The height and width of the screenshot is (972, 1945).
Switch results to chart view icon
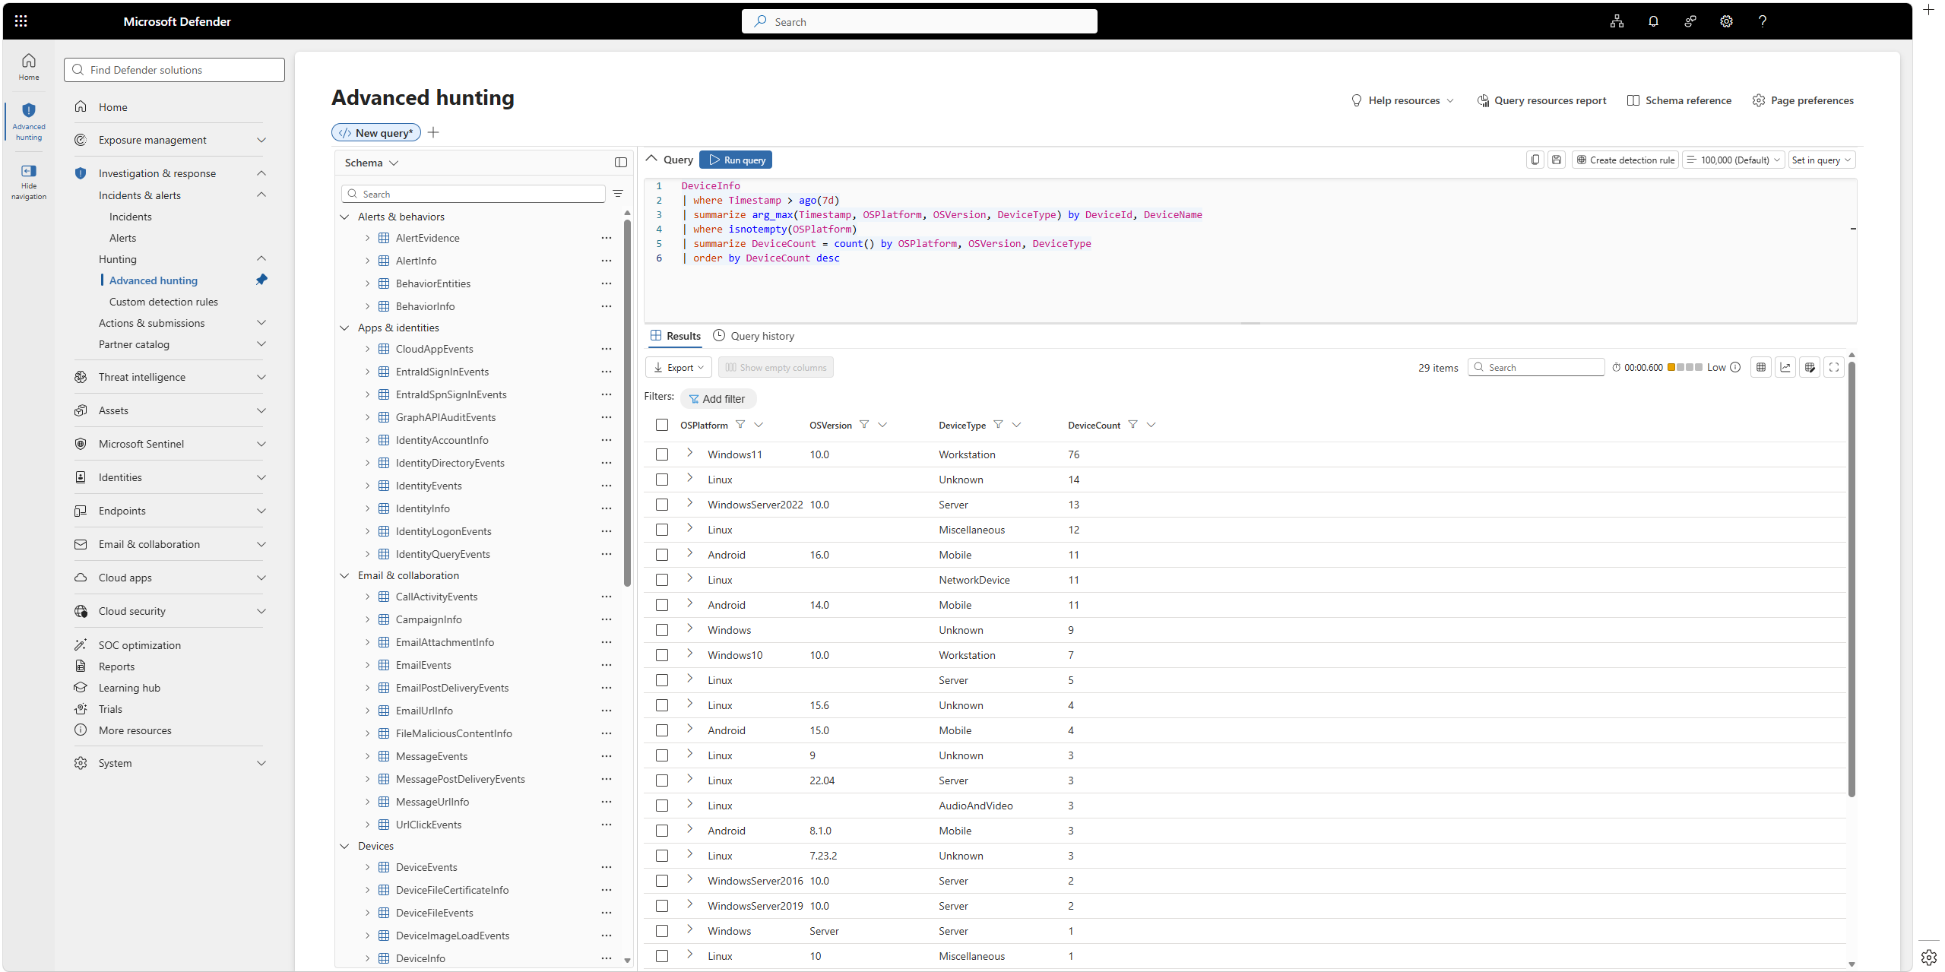click(1785, 367)
